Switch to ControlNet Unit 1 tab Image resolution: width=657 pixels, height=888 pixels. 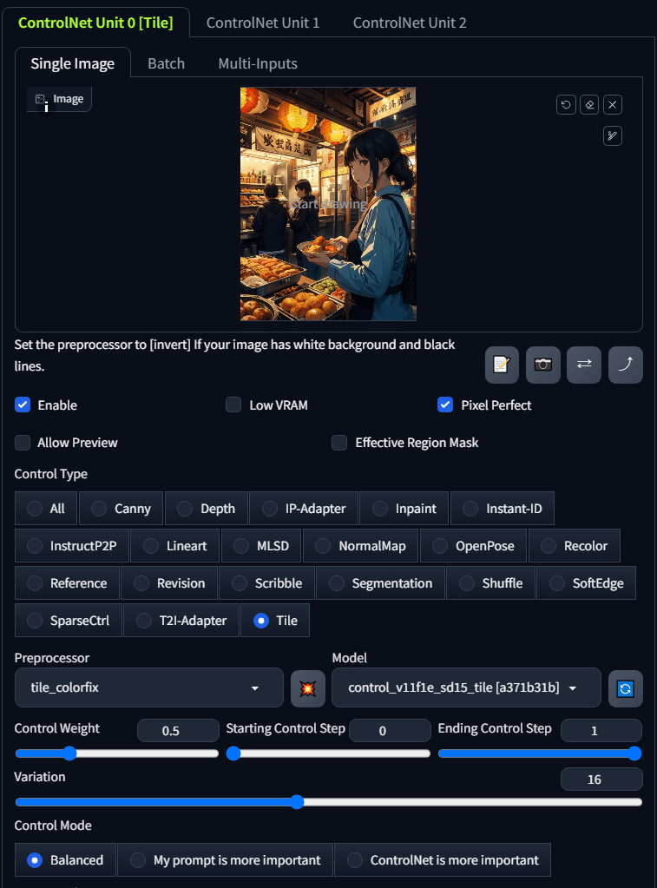[x=263, y=23]
